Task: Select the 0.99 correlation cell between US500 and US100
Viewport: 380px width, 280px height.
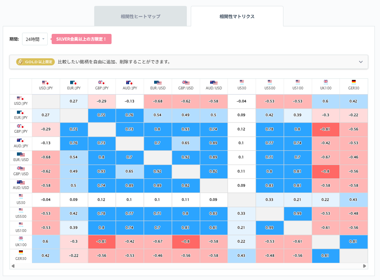Action: [x=298, y=214]
